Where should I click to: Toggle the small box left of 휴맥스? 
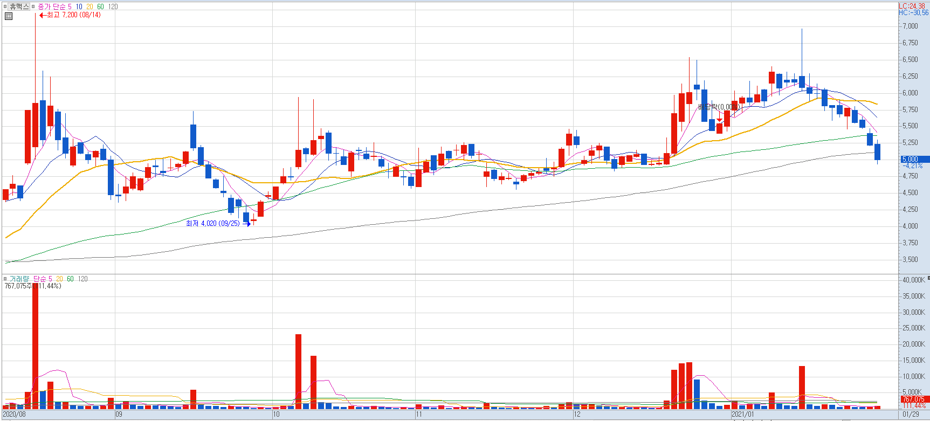tap(5, 6)
